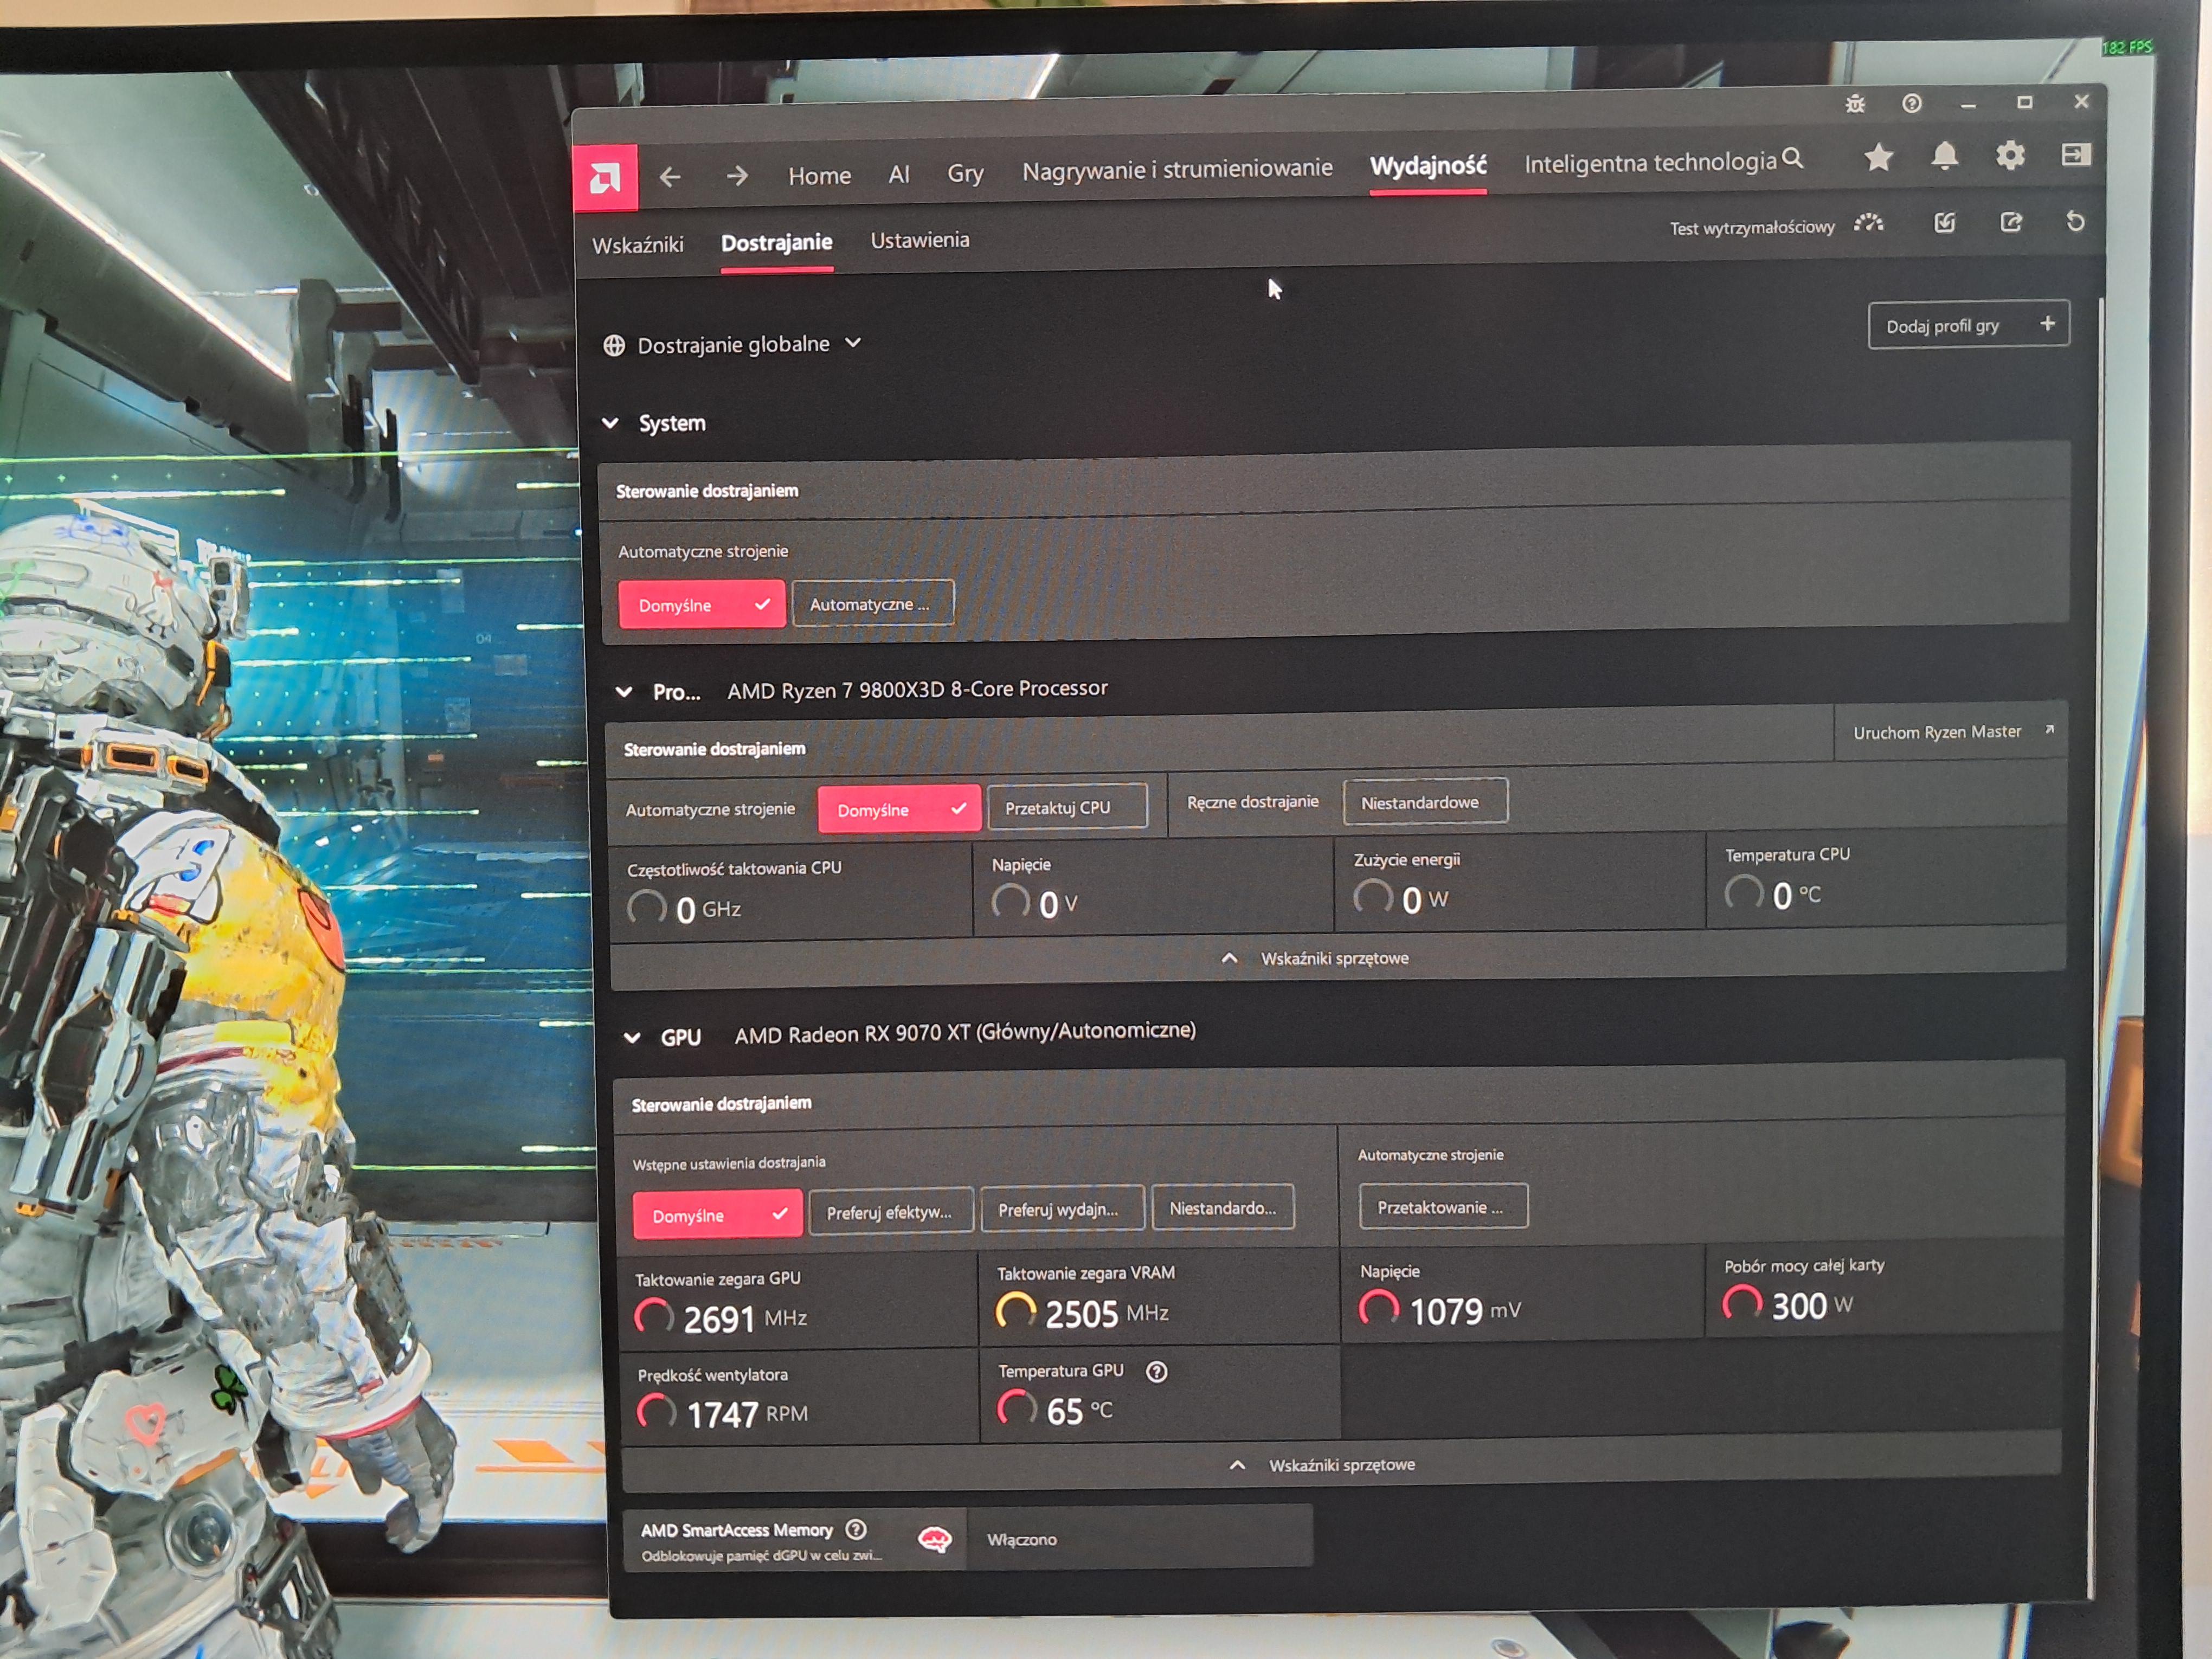Go back with the left arrow
Viewport: 2212px width, 1659px height.
tap(670, 177)
